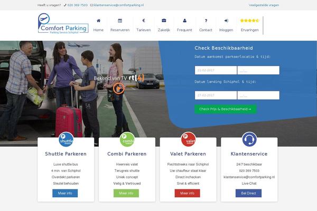Click the Contact question mark icon
Viewport: 317px width, 211px height.
coord(206,21)
